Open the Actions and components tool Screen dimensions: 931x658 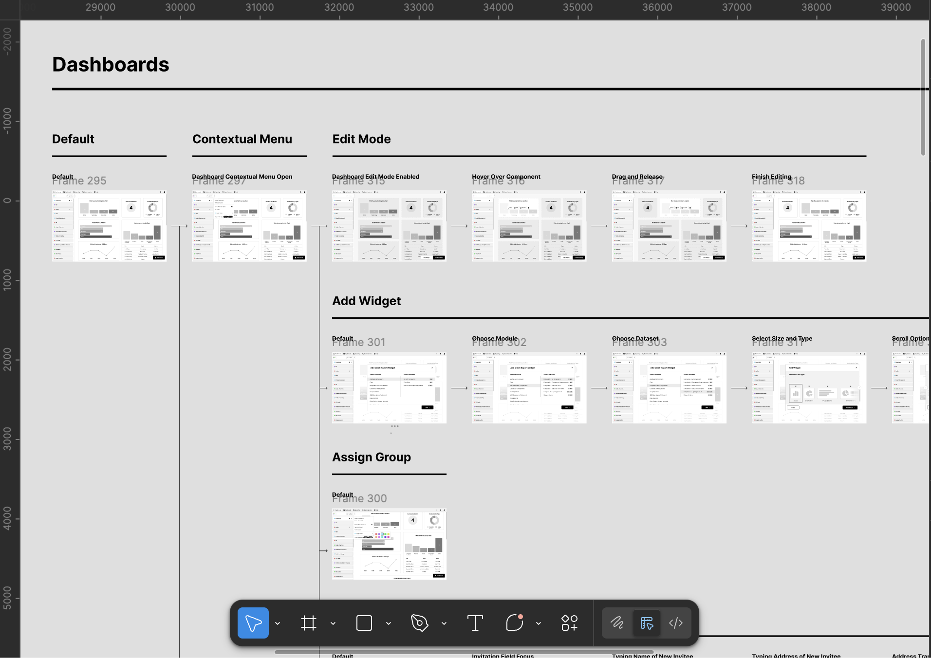click(569, 623)
